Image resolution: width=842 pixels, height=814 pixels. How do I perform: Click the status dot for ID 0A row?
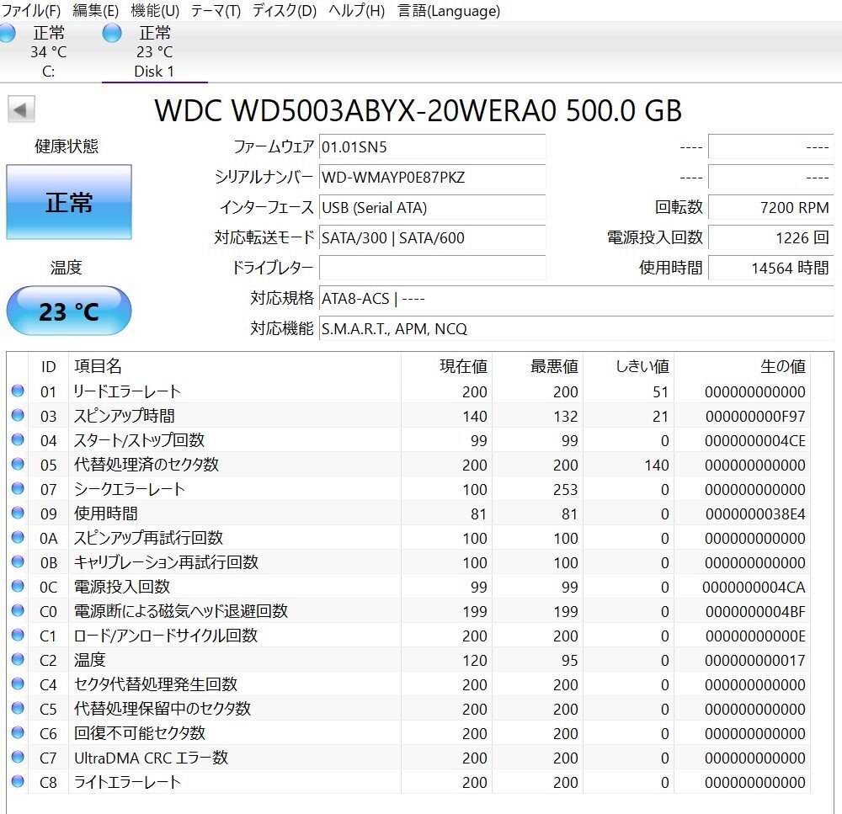18,538
